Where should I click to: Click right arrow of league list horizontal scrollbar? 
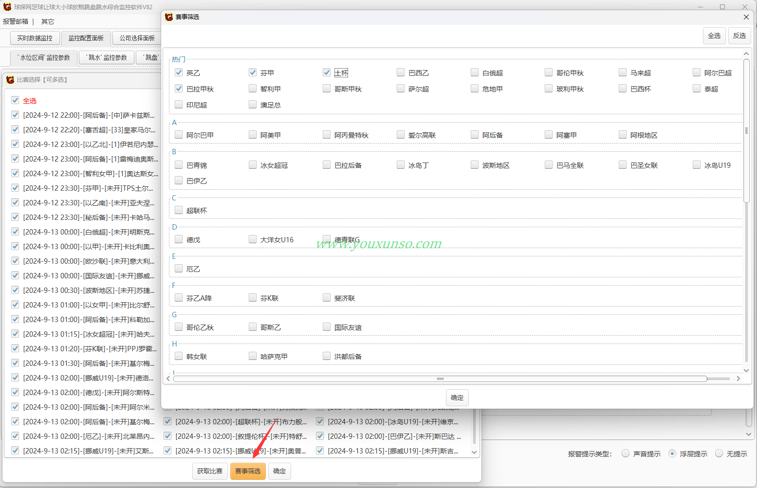pos(738,379)
